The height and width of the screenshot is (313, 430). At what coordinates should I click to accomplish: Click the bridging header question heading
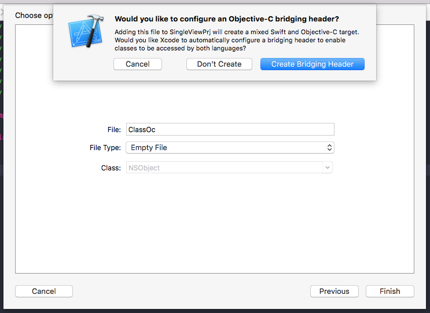point(227,19)
